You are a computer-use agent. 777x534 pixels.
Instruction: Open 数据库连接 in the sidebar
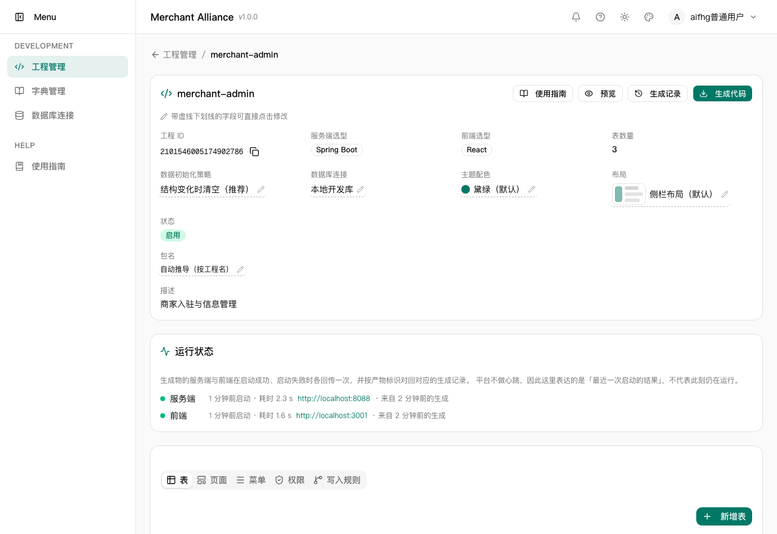click(67, 115)
